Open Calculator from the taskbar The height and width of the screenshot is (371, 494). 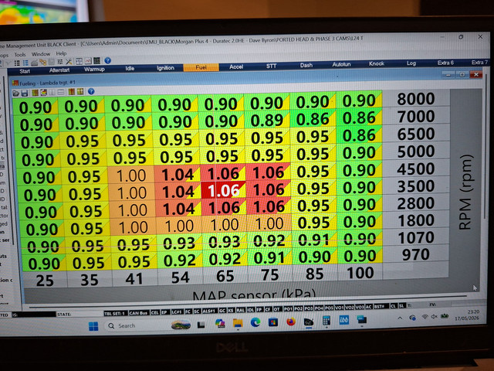tap(327, 321)
